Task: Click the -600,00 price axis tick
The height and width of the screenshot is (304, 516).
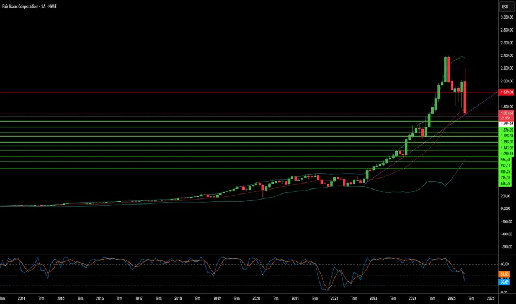Action: [x=507, y=247]
